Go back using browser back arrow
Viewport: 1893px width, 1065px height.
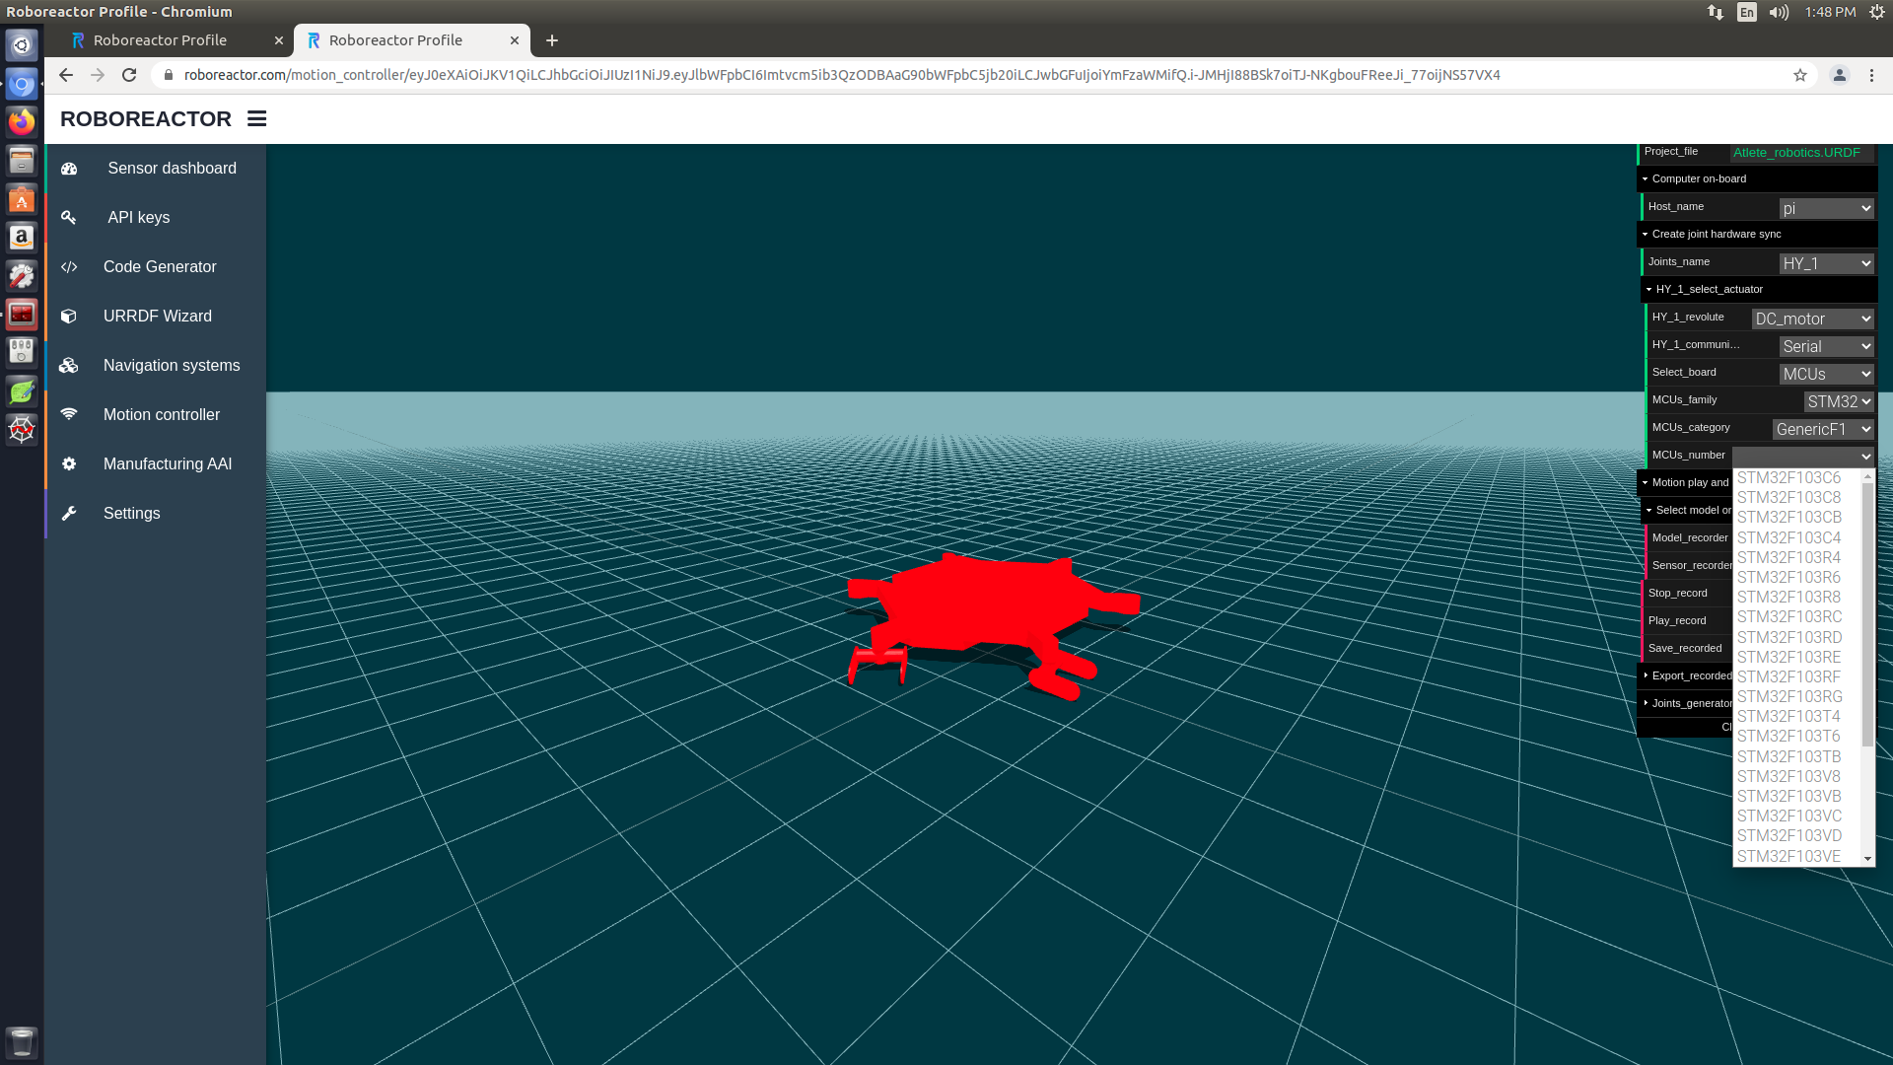coord(66,75)
